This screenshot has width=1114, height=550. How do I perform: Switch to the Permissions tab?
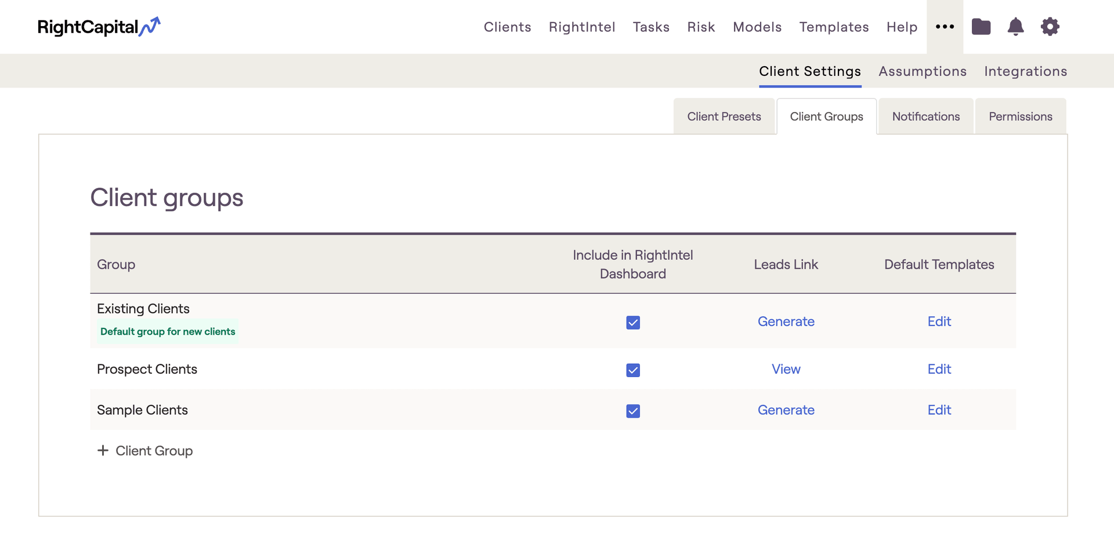coord(1021,117)
